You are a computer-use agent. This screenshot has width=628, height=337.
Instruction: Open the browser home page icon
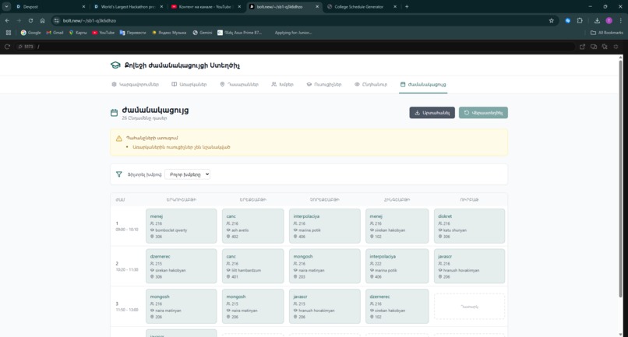pos(42,20)
